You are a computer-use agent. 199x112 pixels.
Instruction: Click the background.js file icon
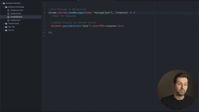tap(8, 14)
